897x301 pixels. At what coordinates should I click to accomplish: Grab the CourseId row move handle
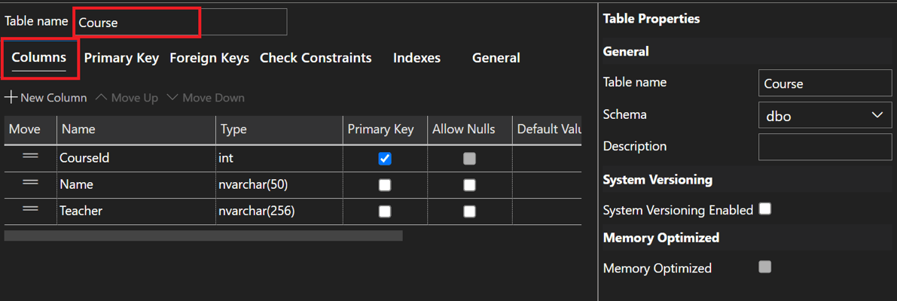point(30,157)
